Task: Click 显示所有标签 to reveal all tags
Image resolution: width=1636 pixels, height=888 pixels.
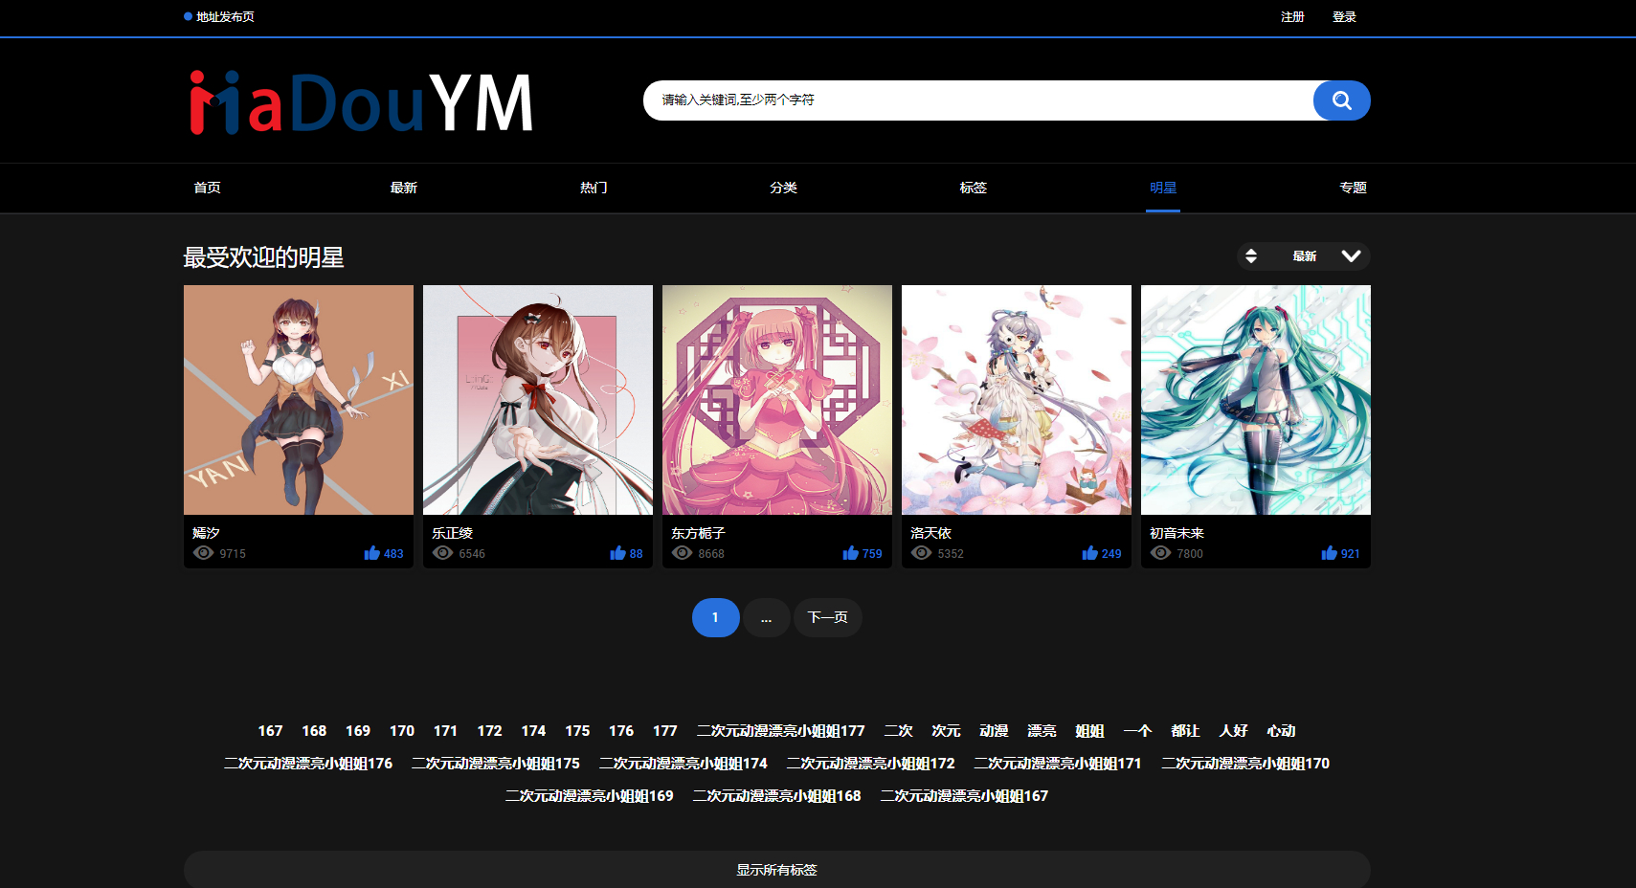Action: coord(776,870)
